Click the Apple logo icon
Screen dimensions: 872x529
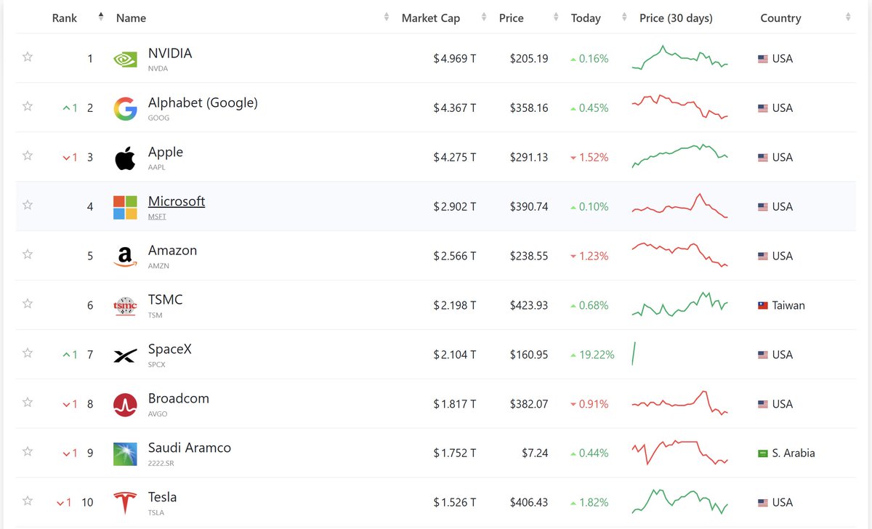(x=125, y=158)
